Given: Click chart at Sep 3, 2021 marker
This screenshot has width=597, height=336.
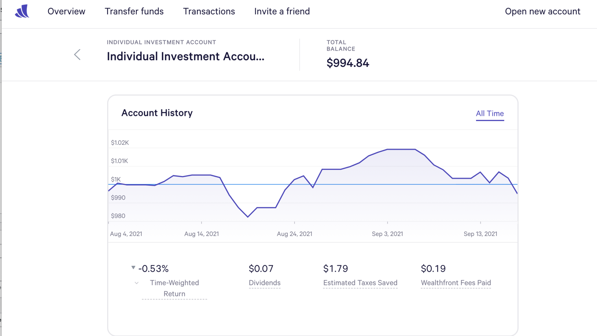Looking at the screenshot, I should [387, 149].
